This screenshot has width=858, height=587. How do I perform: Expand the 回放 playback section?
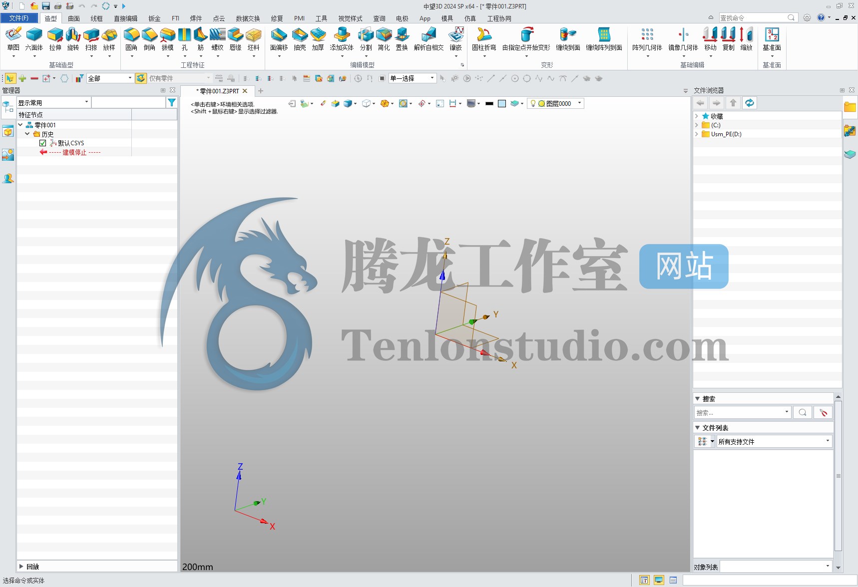coord(21,567)
